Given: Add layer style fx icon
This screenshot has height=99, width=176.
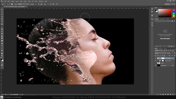Looking at the screenshot, I should (161, 95).
